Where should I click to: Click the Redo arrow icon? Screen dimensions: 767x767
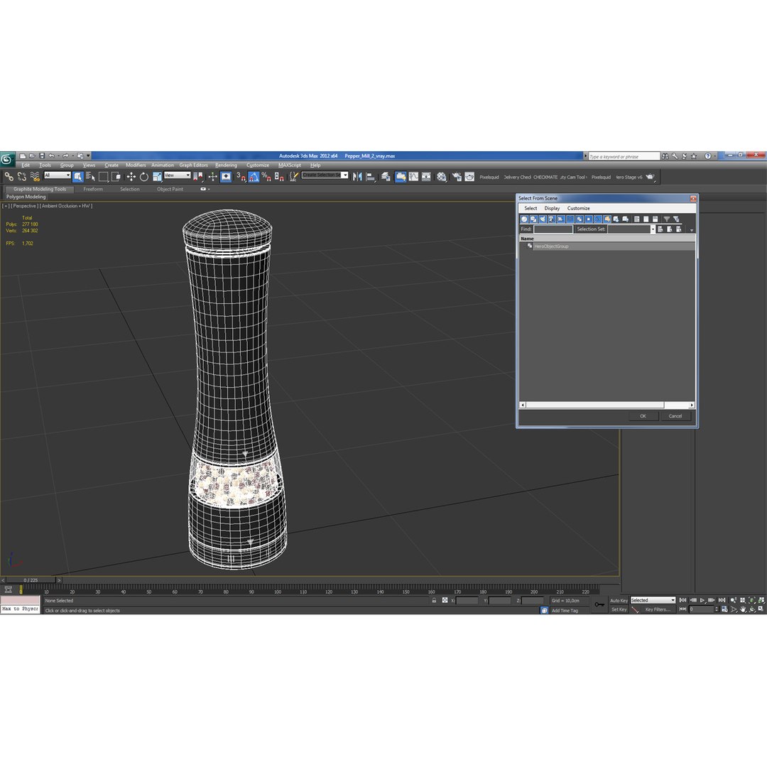[x=65, y=156]
